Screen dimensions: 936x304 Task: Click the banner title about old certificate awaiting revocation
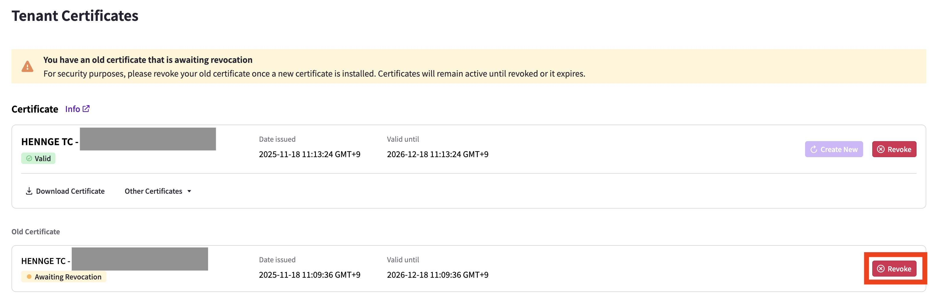[148, 60]
